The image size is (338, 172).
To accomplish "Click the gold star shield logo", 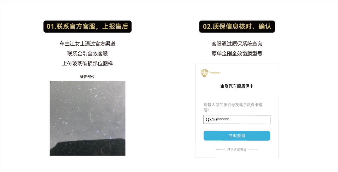I will (205, 73).
